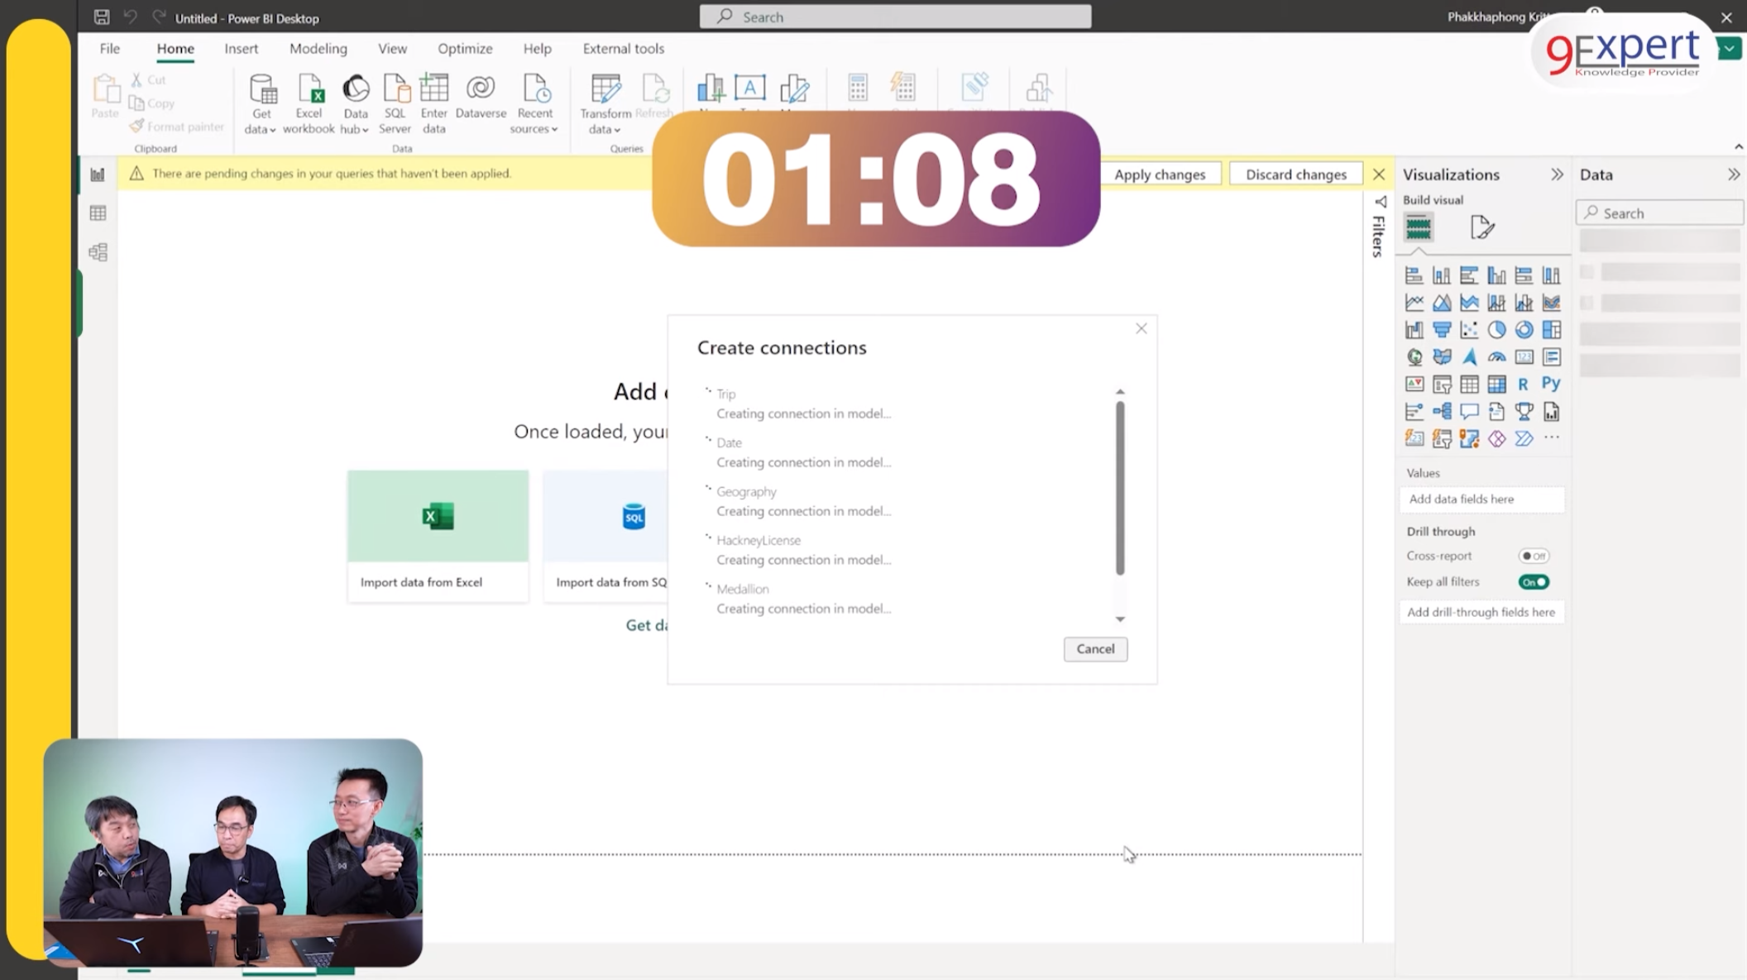Screen dimensions: 1747x980
Task: Turn off Keep all filters toggle
Action: click(x=1534, y=582)
